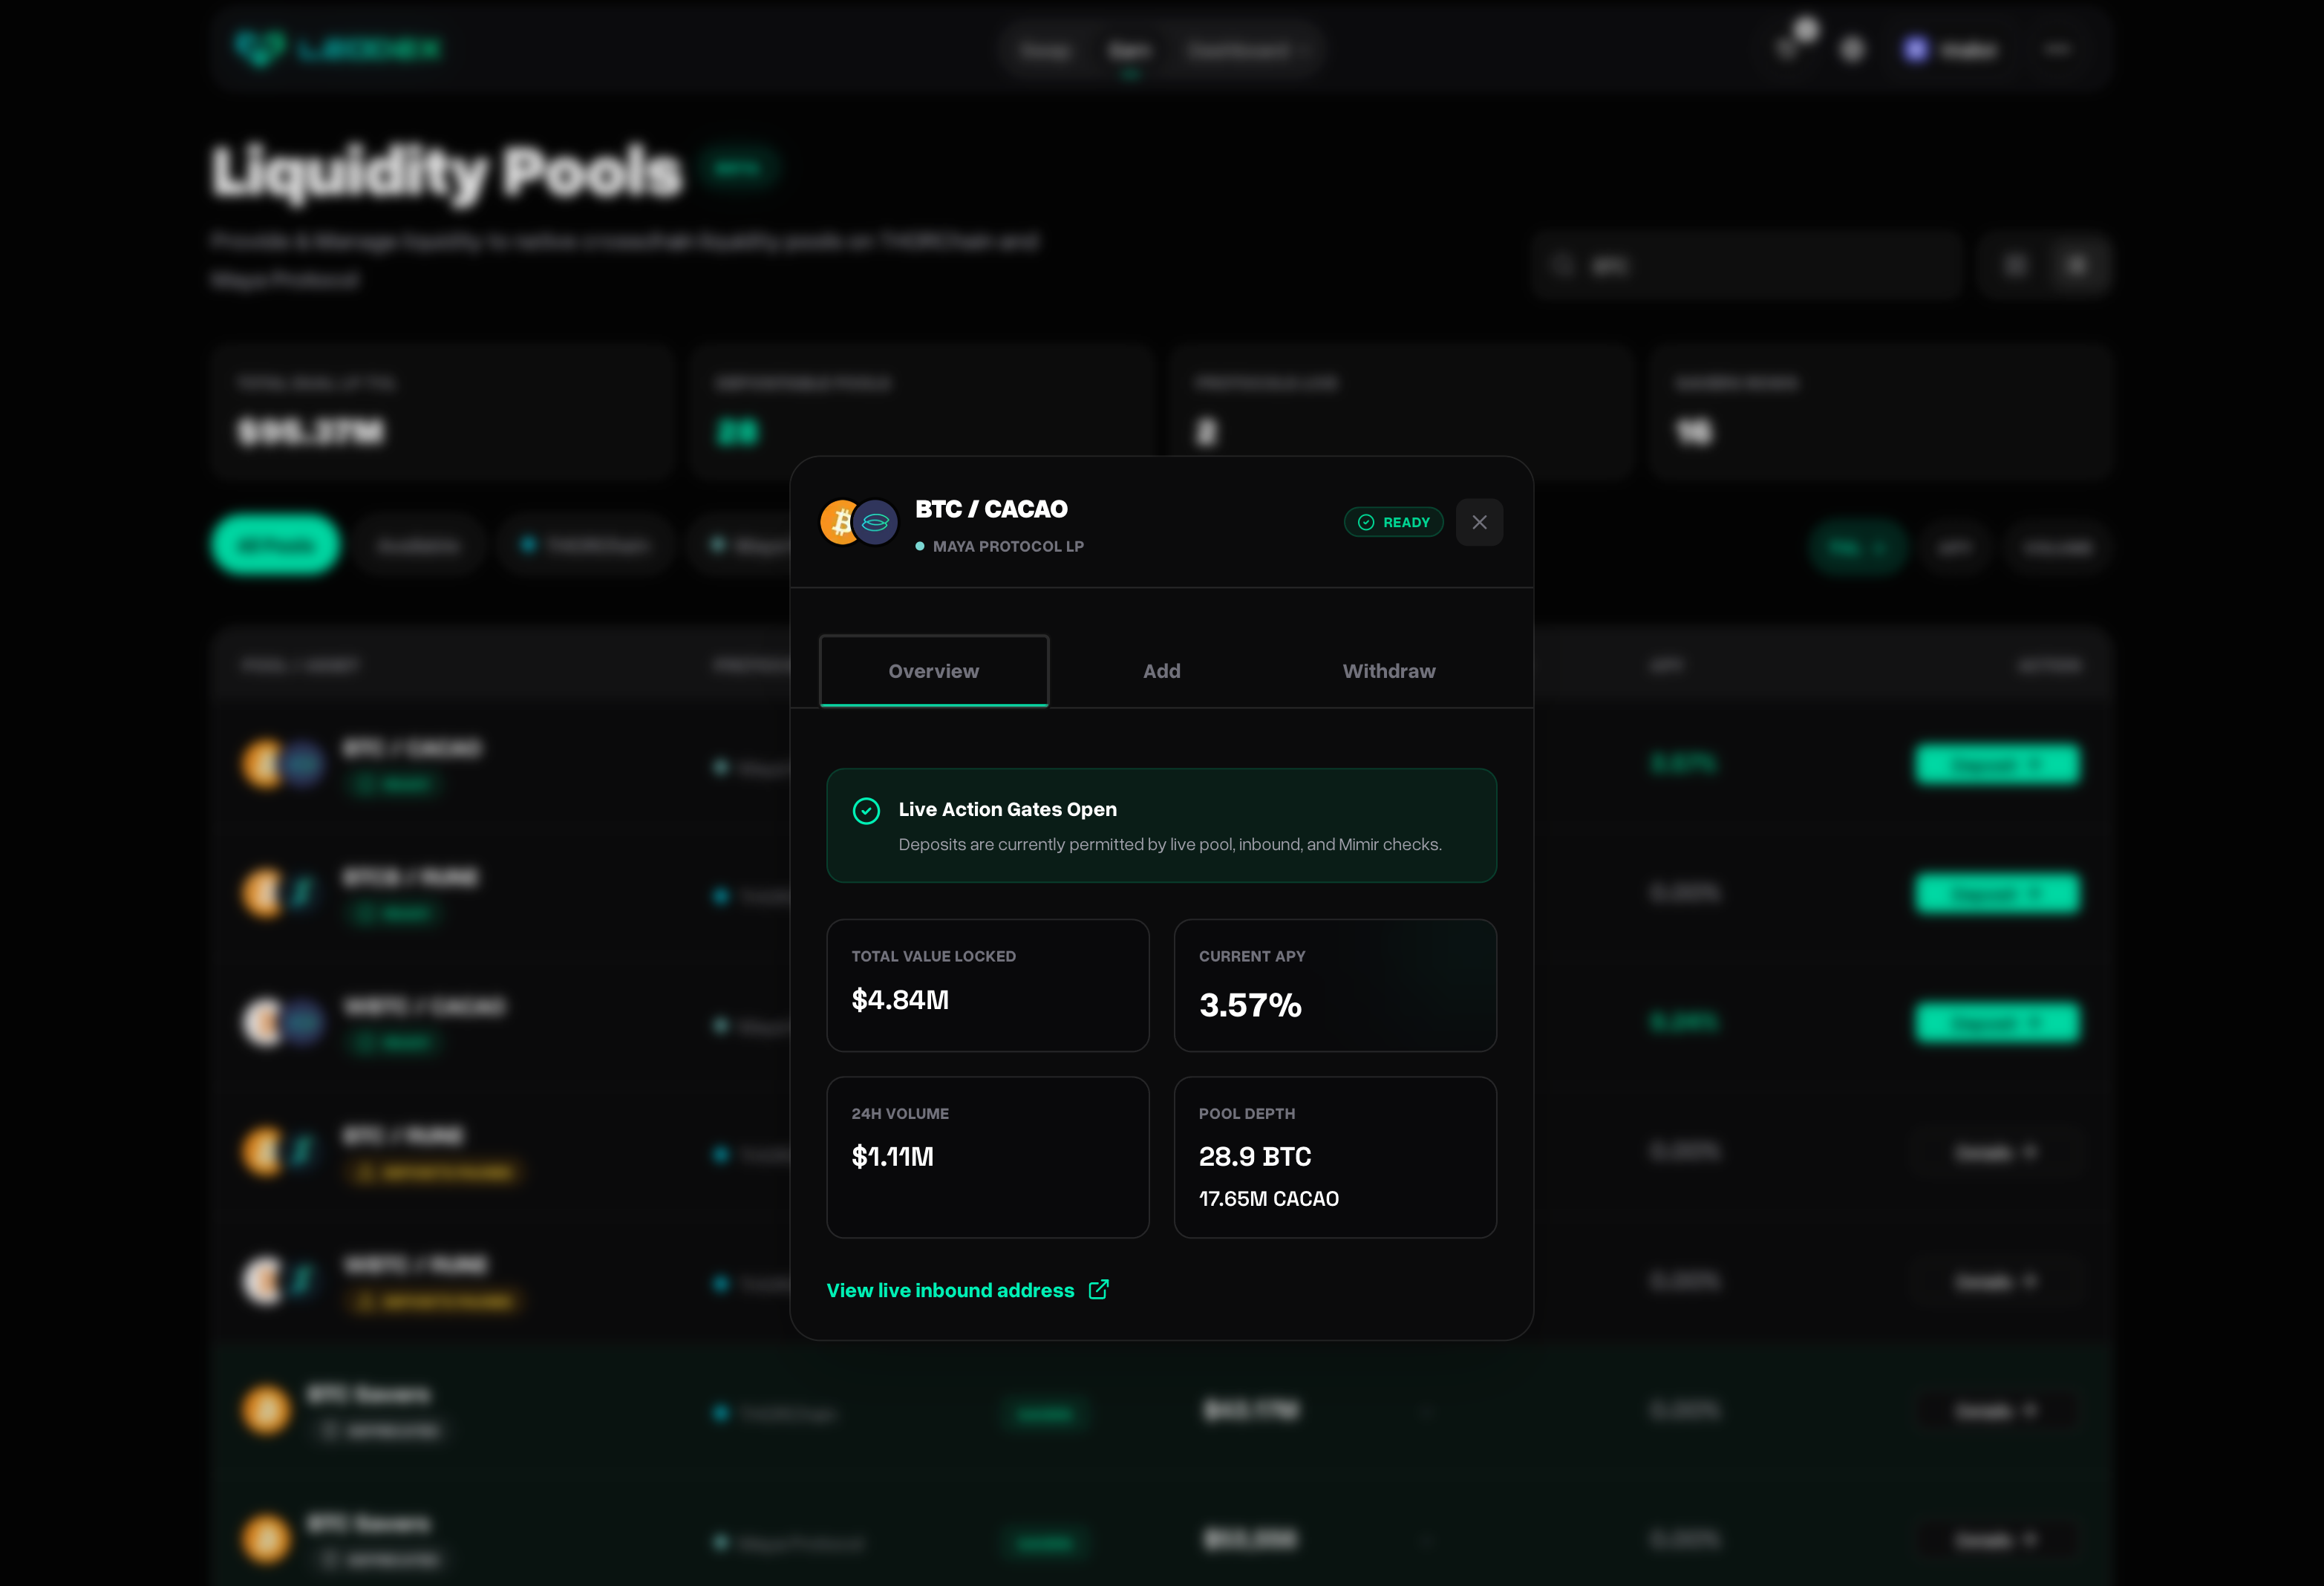The width and height of the screenshot is (2324, 1586).
Task: Click the POOL DEPTH label
Action: coord(1247,1113)
